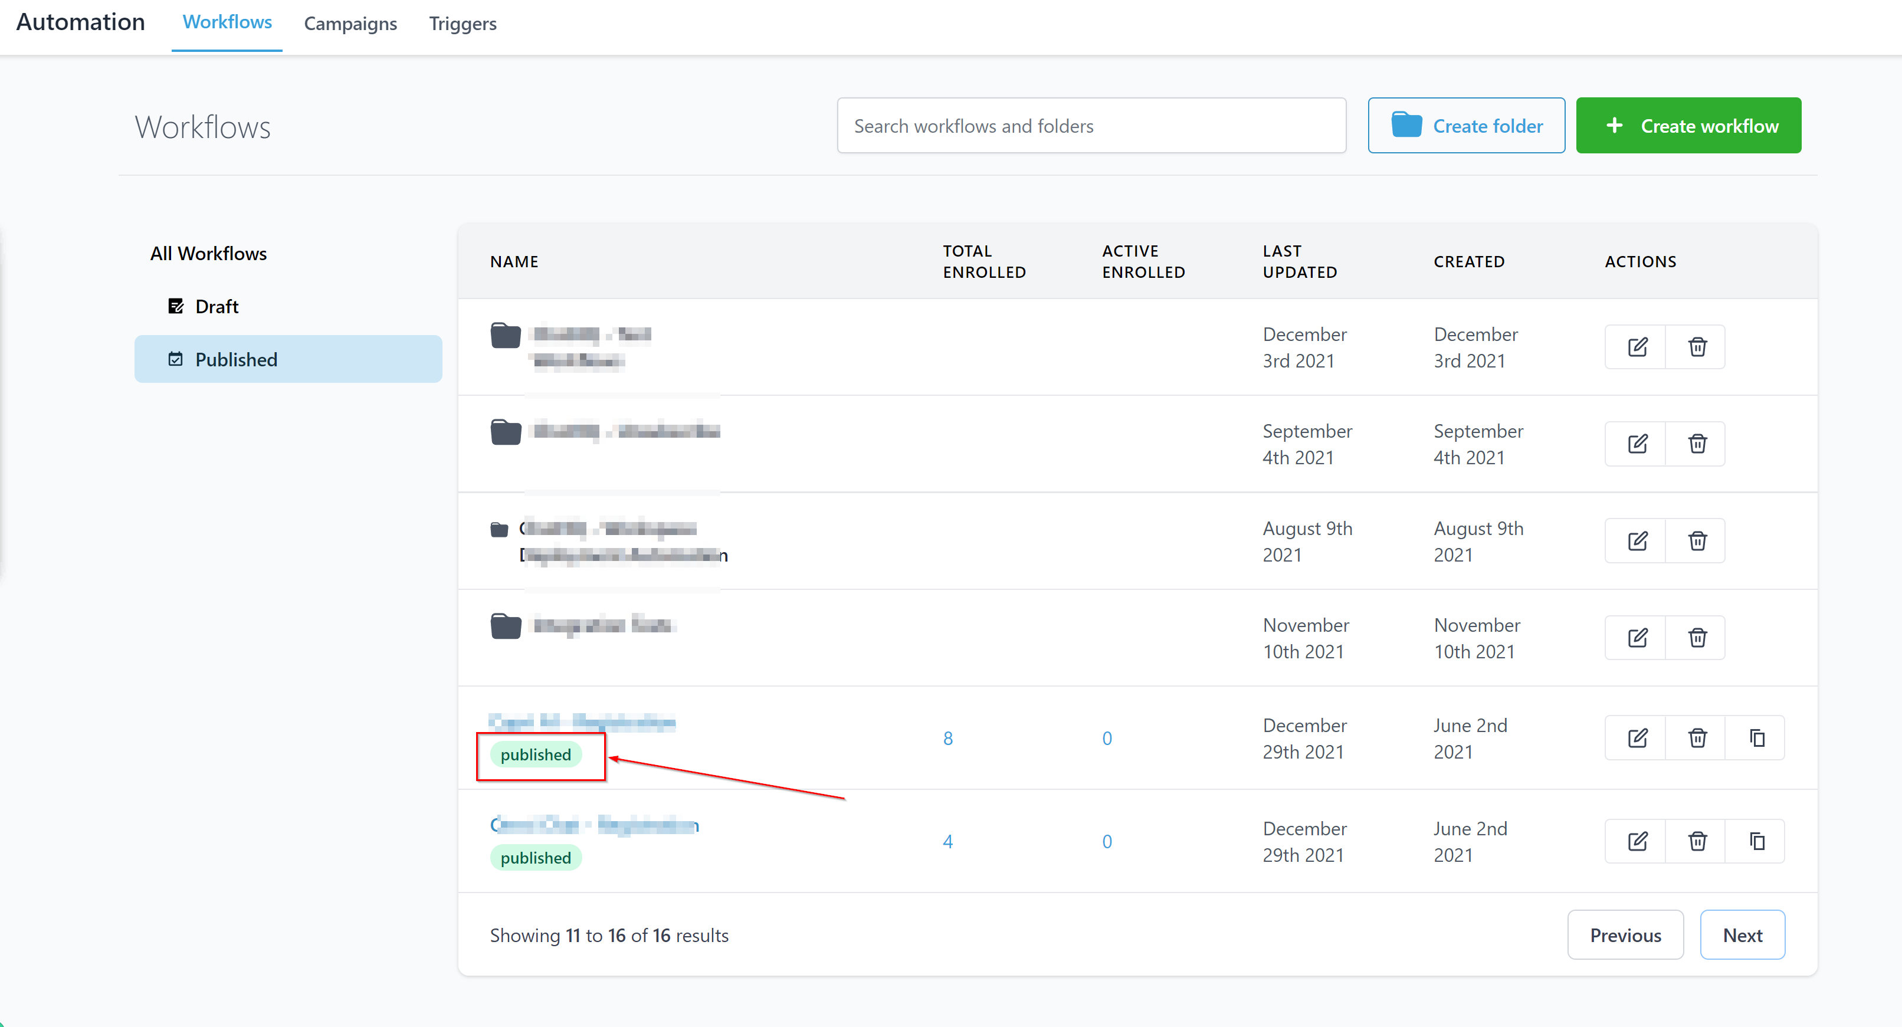Show All Workflows in sidebar
1902x1027 pixels.
click(x=208, y=253)
